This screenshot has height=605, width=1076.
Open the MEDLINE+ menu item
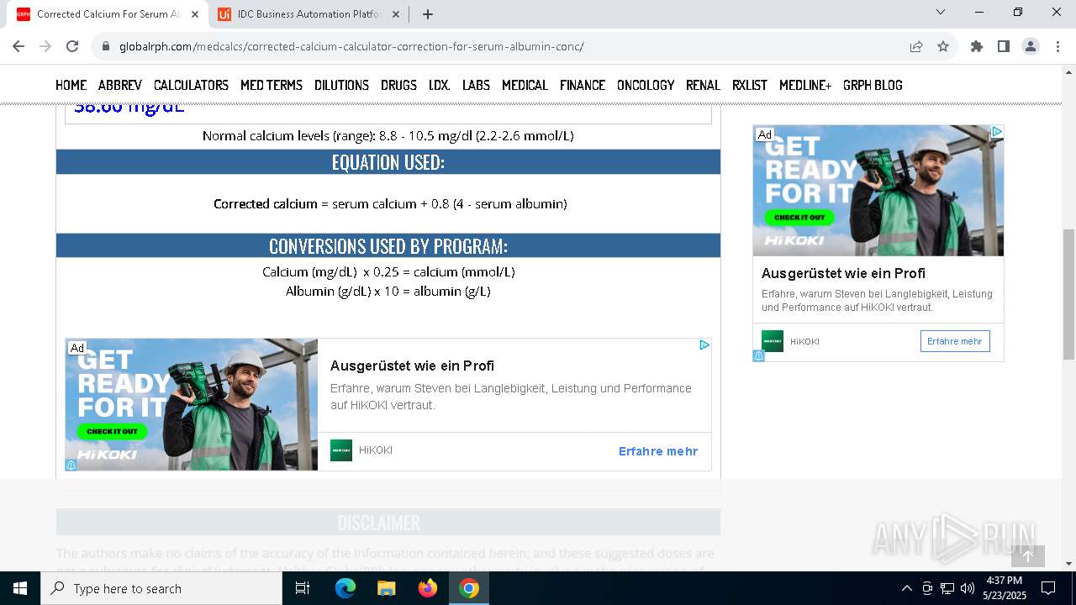click(805, 85)
